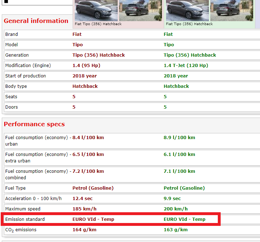The width and height of the screenshot is (260, 242).
Task: Click the '200 km/h' maximum speed value
Action: 176,209
